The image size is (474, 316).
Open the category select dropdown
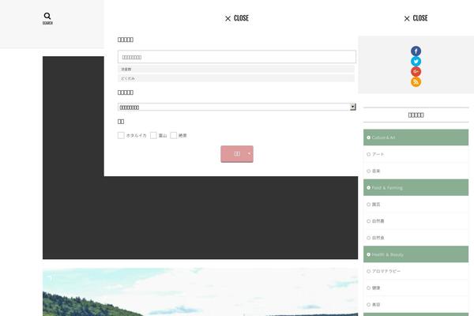click(x=237, y=107)
